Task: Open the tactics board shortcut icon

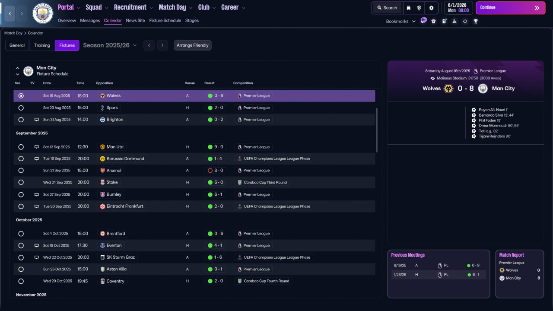Action: (444, 21)
